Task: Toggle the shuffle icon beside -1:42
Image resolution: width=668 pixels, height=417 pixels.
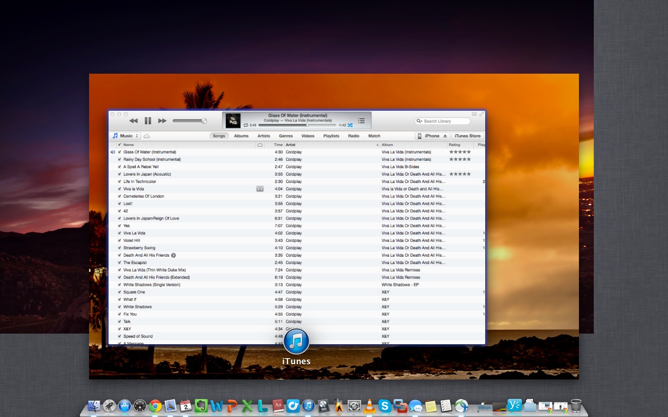Action: pyautogui.click(x=350, y=125)
